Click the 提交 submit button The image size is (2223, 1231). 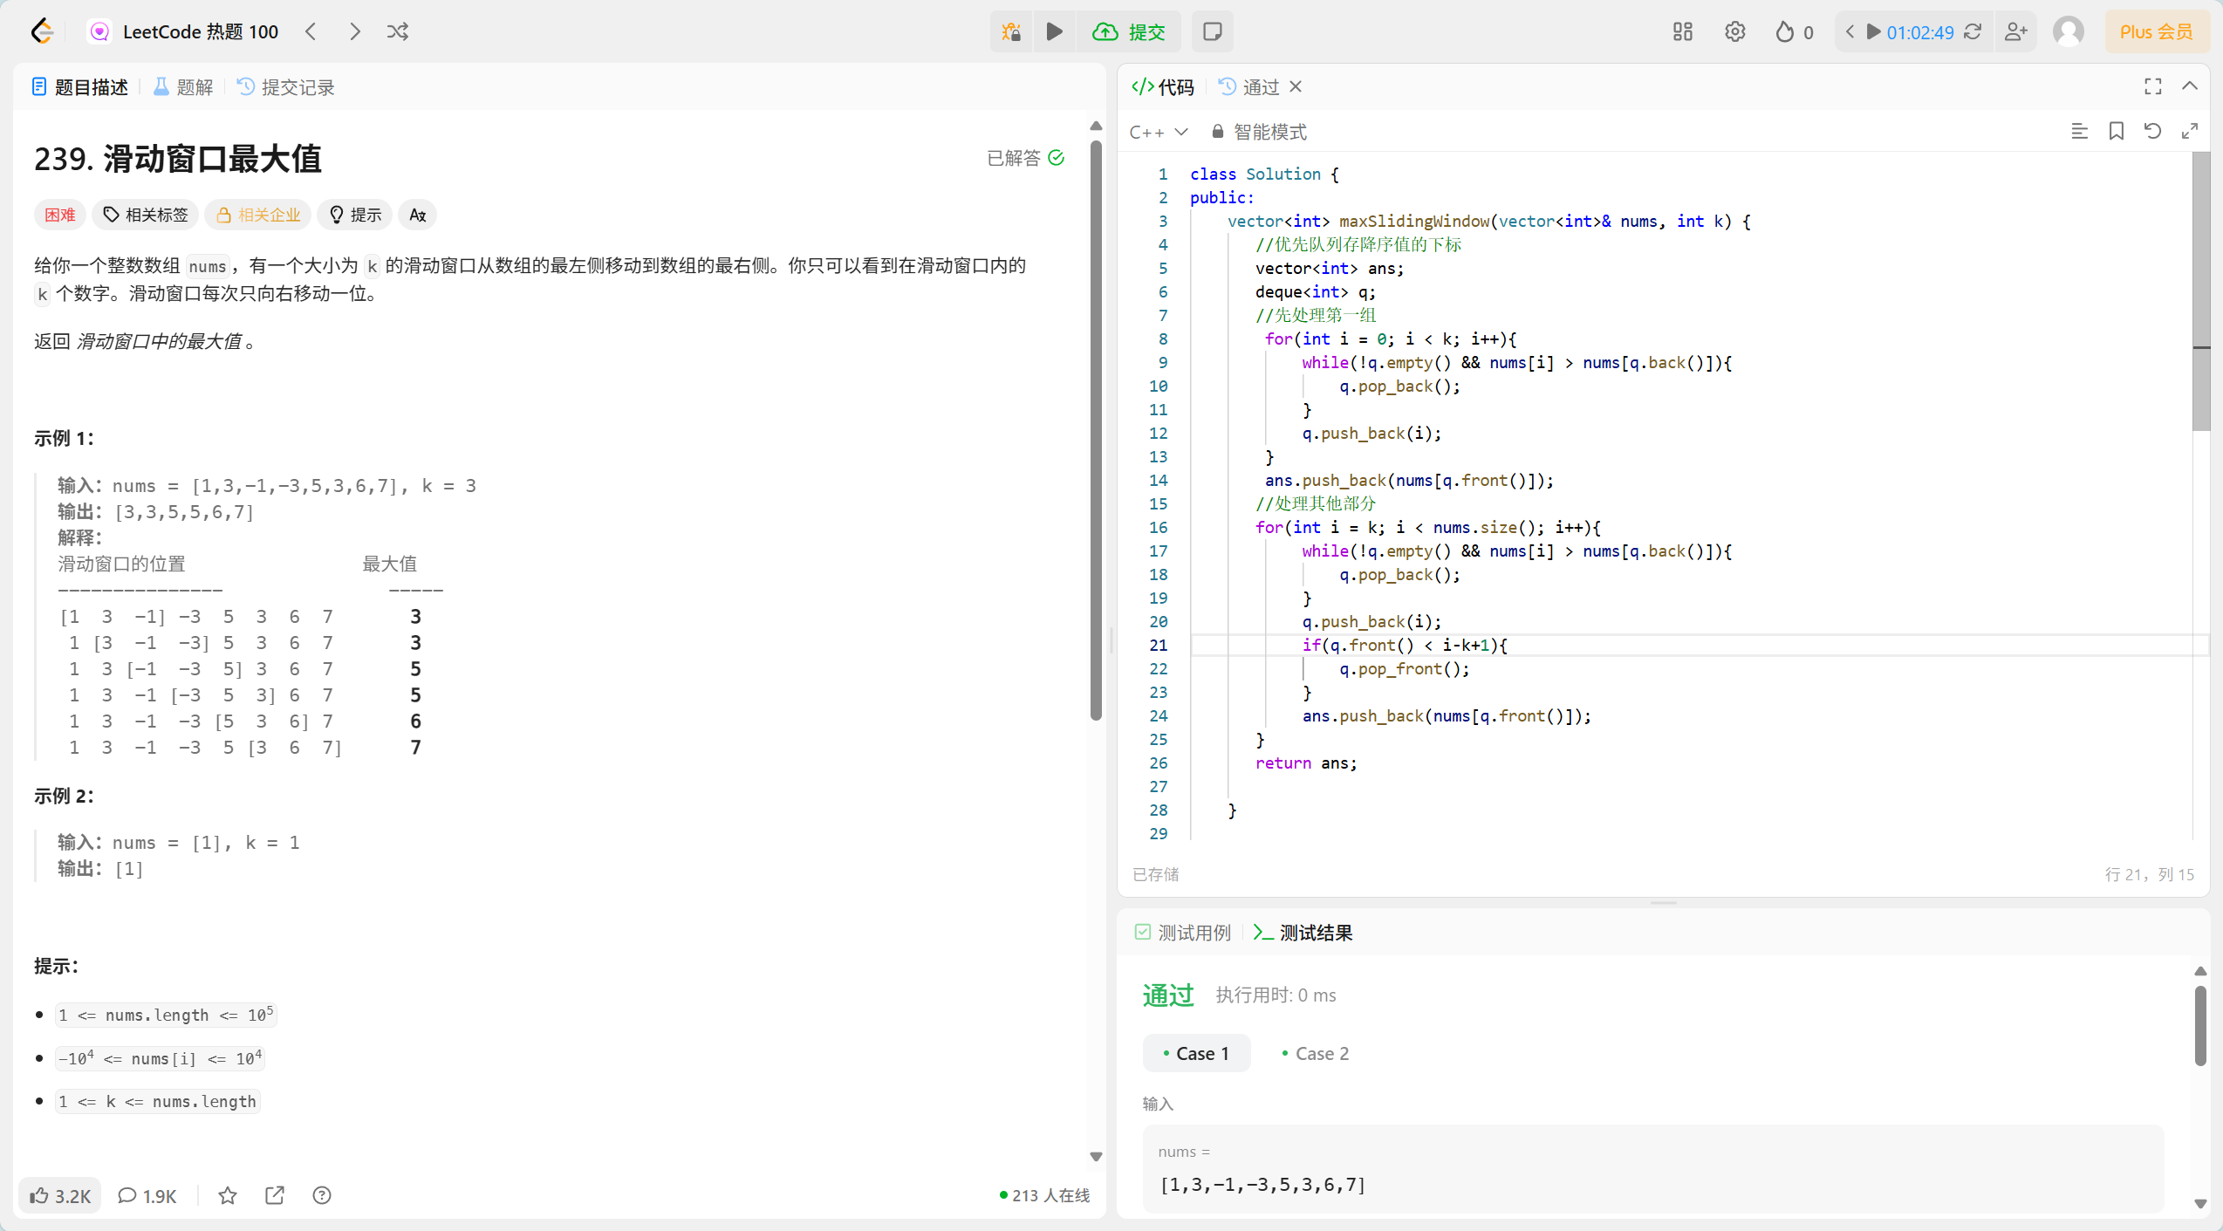(x=1129, y=32)
